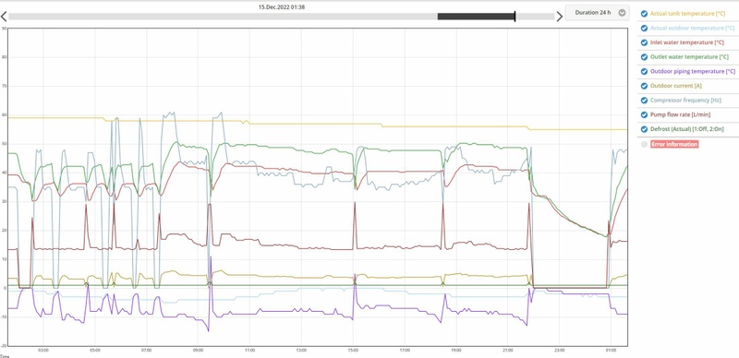The width and height of the screenshot is (739, 358).
Task: Click the 01:00 time axis label
Action: 611,351
